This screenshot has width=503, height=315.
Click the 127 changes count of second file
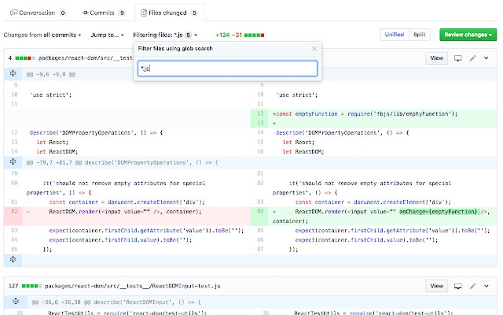pyautogui.click(x=13, y=286)
